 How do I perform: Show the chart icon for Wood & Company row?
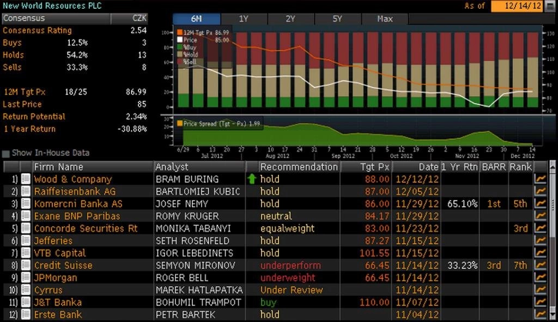tap(540, 179)
